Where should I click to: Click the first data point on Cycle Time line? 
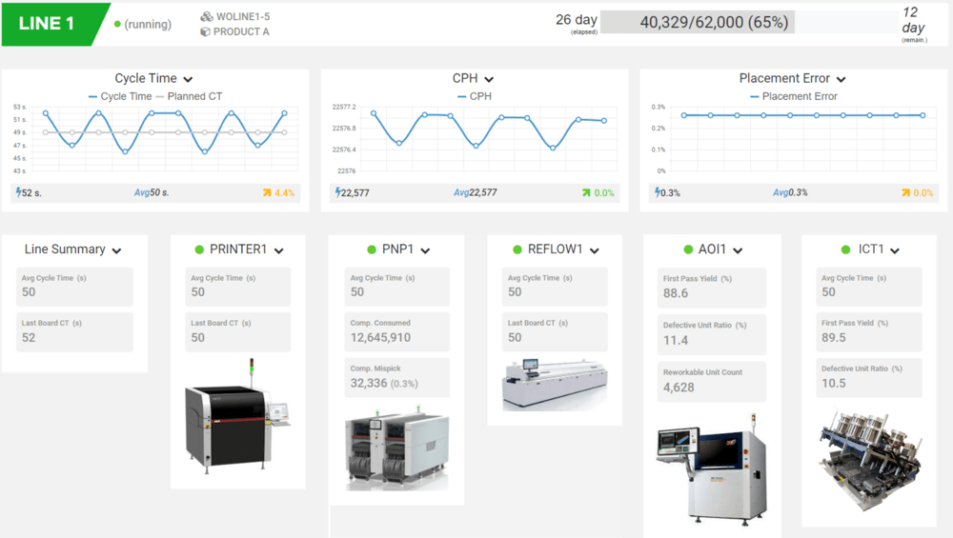(x=46, y=113)
